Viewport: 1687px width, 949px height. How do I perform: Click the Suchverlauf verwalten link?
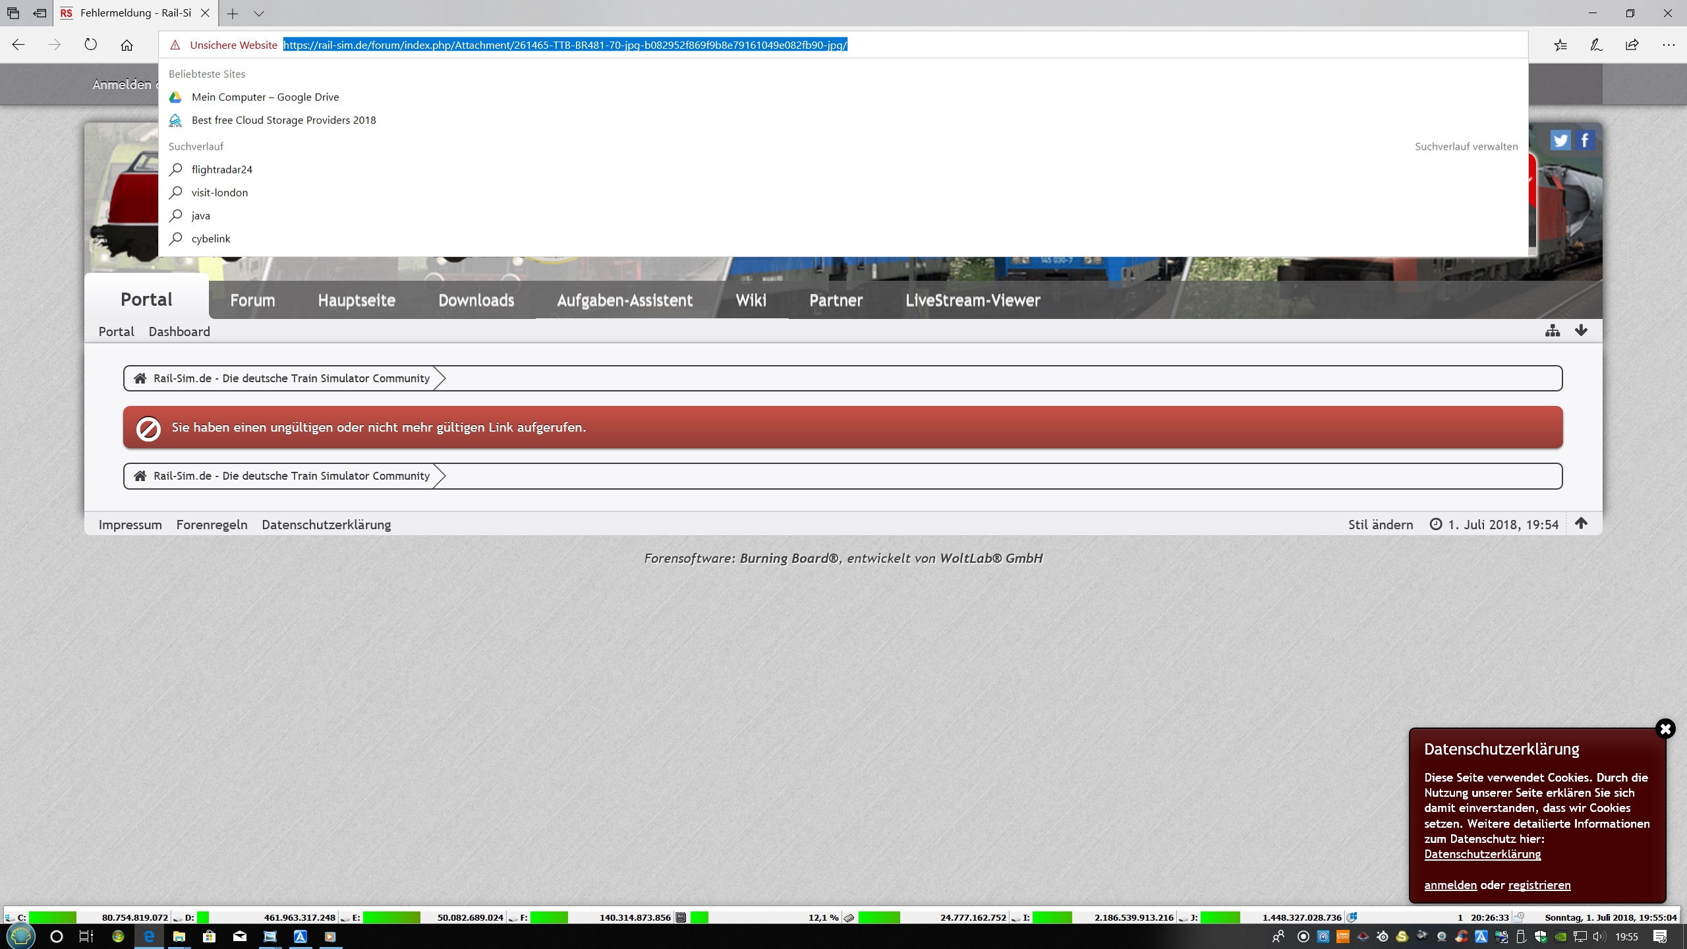click(x=1466, y=146)
